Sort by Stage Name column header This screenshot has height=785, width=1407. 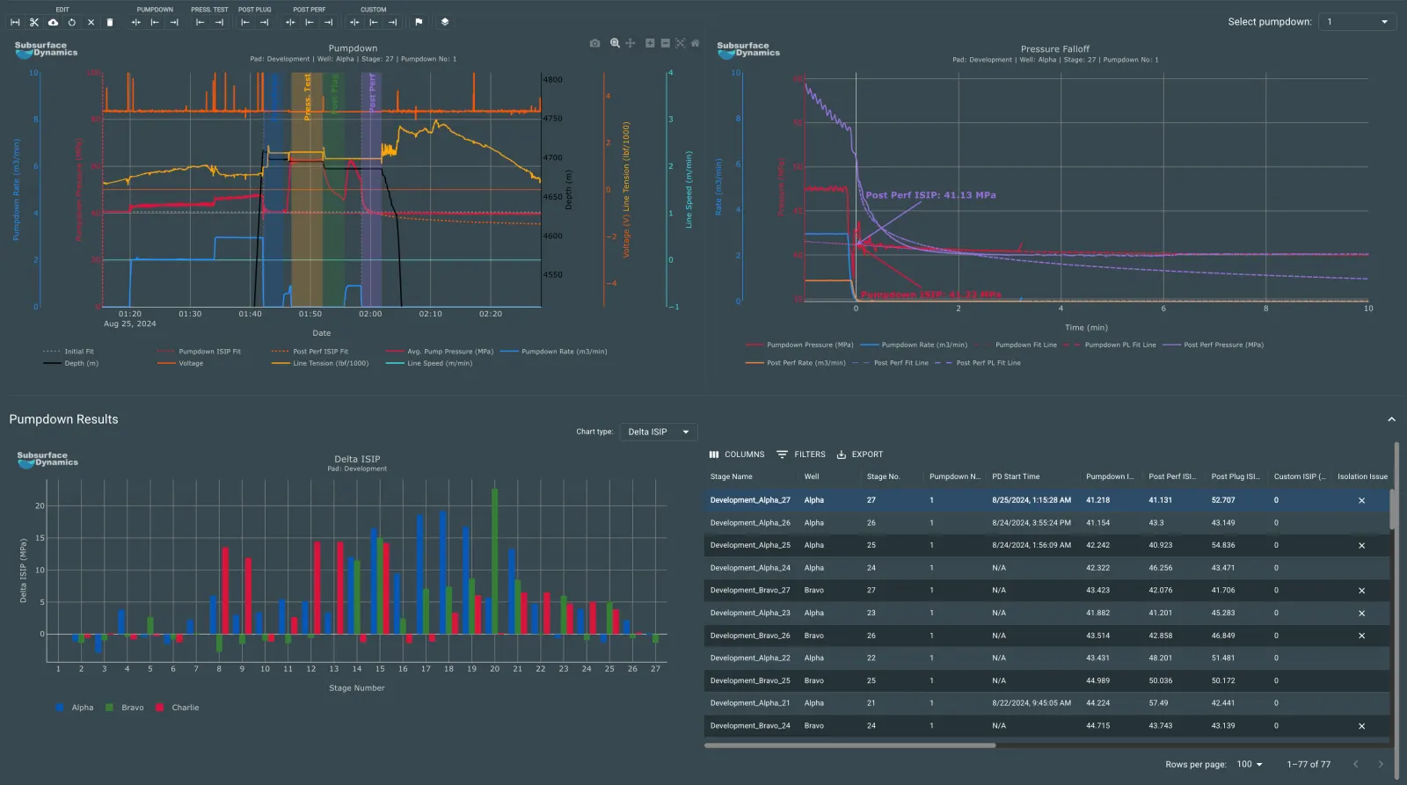click(732, 476)
